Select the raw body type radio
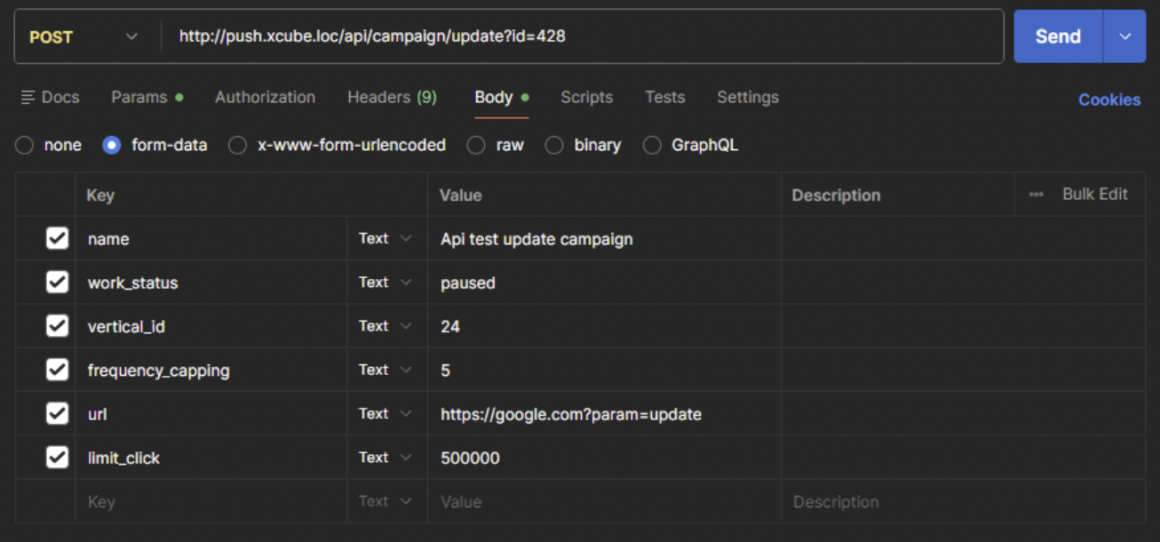 pyautogui.click(x=477, y=145)
